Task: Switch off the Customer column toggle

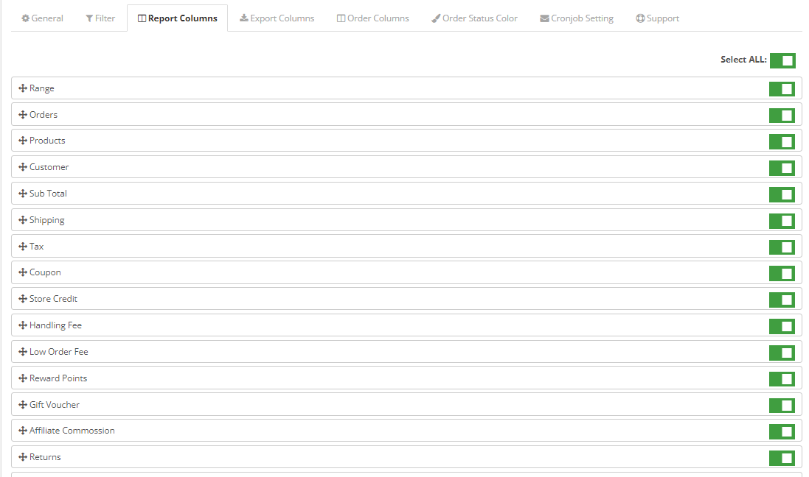Action: pos(782,168)
